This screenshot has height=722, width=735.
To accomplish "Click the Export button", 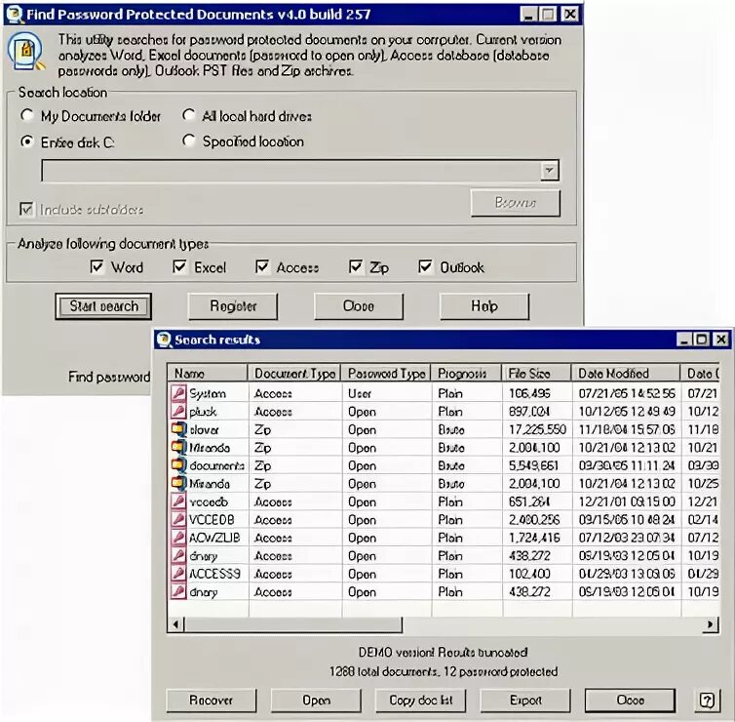I will coord(525,701).
